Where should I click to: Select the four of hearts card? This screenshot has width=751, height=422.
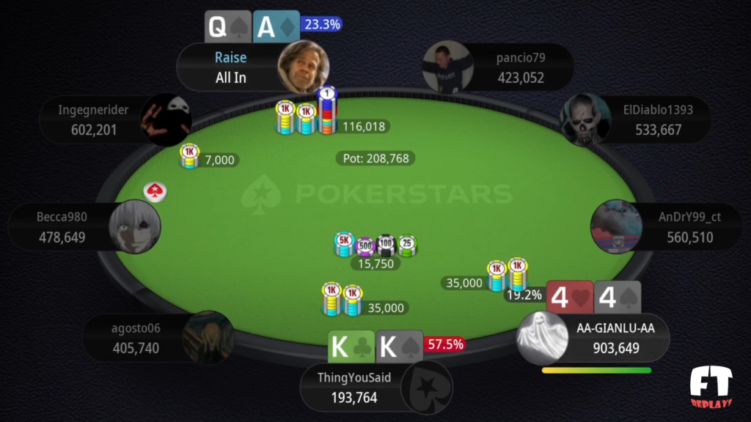click(x=569, y=297)
